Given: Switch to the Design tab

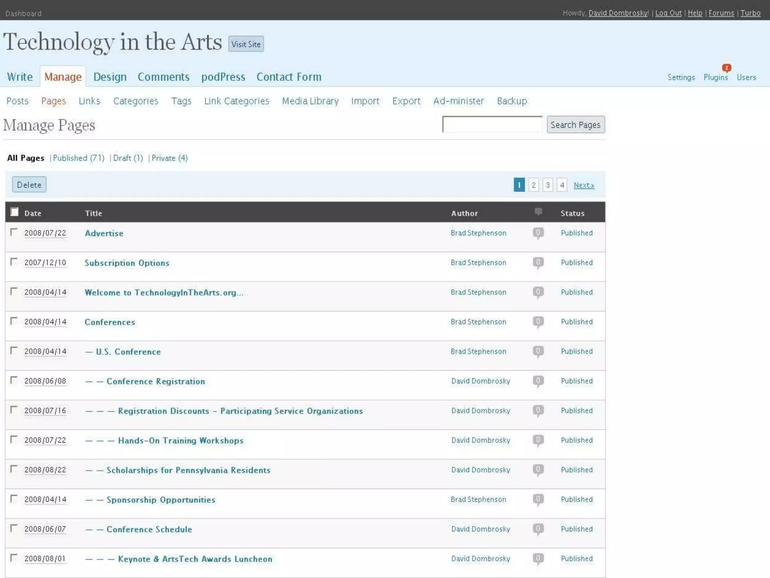Looking at the screenshot, I should point(110,77).
